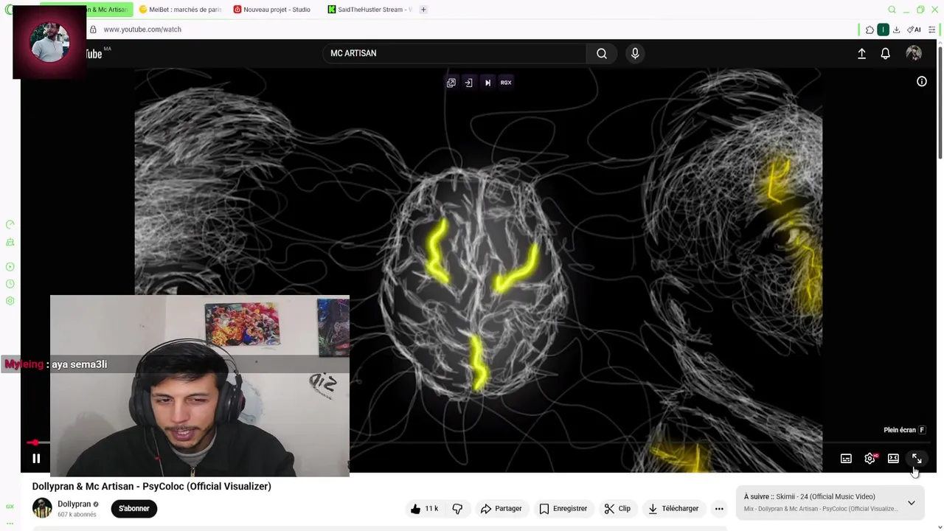The image size is (944, 531).
Task: Click the browser address bar URL
Action: click(x=142, y=29)
